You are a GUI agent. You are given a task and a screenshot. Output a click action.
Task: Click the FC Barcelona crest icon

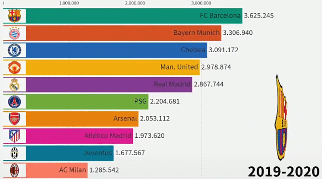click(14, 16)
